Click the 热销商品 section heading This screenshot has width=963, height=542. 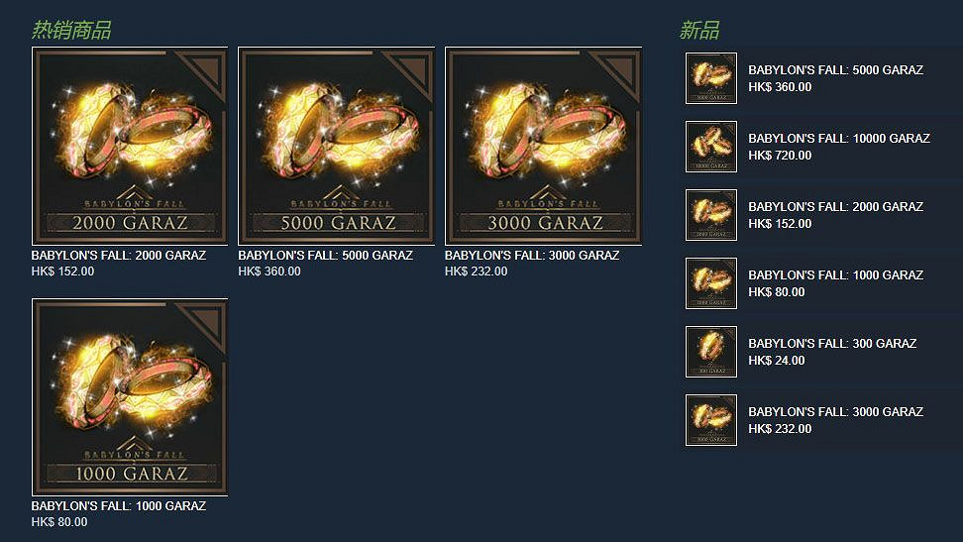[71, 30]
